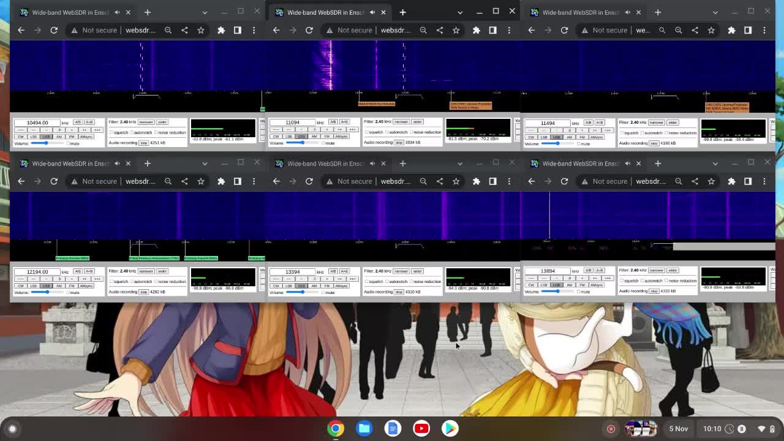The width and height of the screenshot is (784, 441).
Task: Reload the 10494 kHz WebSDR window
Action: pos(54,30)
